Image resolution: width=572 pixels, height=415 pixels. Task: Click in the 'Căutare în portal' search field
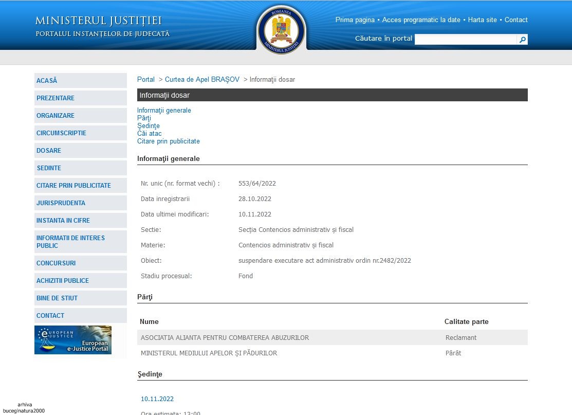coord(465,40)
